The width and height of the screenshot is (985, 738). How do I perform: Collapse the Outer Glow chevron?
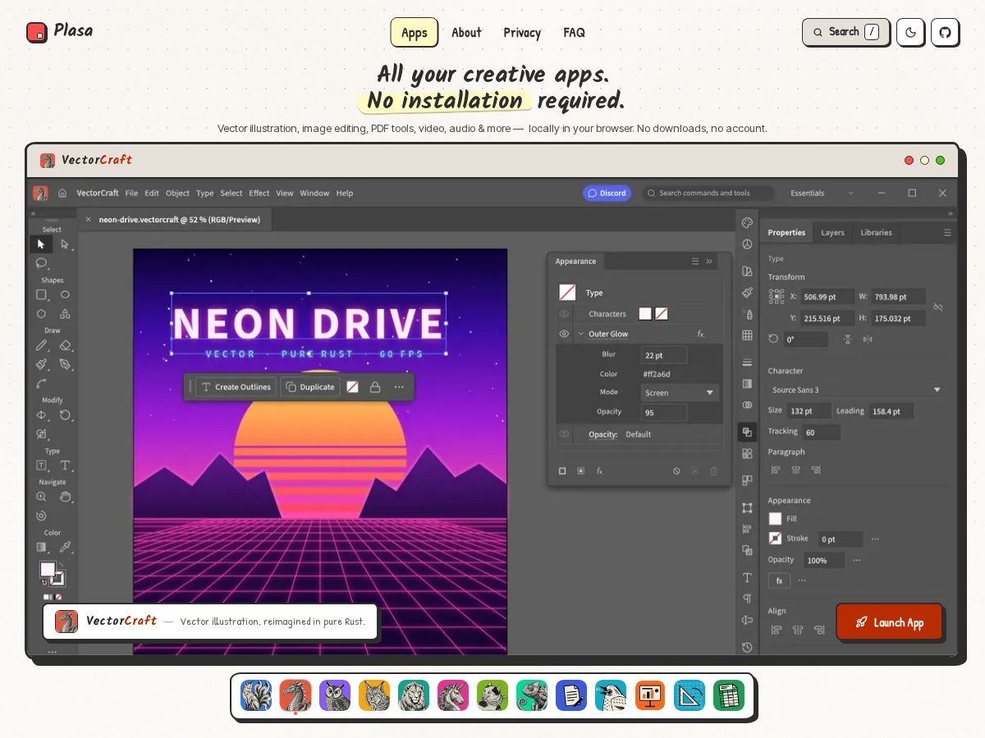pos(580,334)
